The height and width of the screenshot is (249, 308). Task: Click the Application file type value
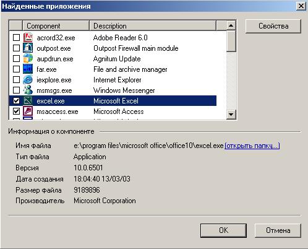[90, 157]
